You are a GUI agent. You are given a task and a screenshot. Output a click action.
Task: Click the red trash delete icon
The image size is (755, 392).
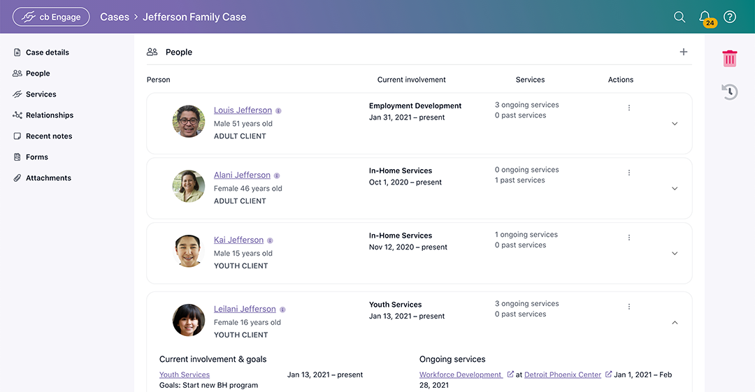tap(730, 59)
